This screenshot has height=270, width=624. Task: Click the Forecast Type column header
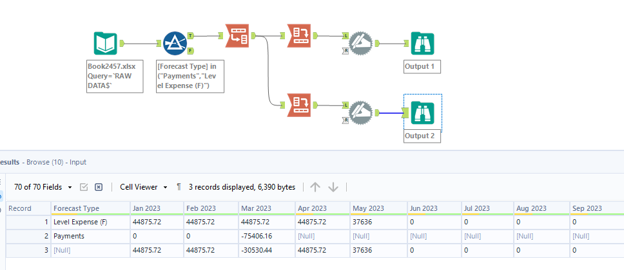(77, 208)
